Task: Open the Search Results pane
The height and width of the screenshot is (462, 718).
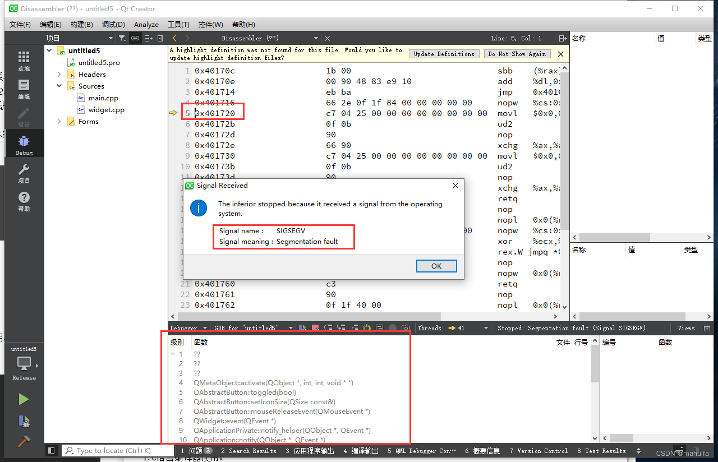Action: (248, 451)
